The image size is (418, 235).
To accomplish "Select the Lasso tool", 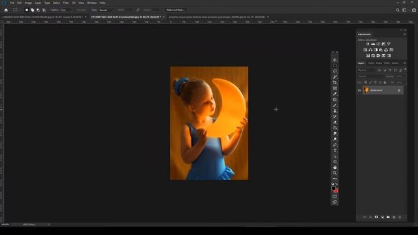I will tap(335, 71).
